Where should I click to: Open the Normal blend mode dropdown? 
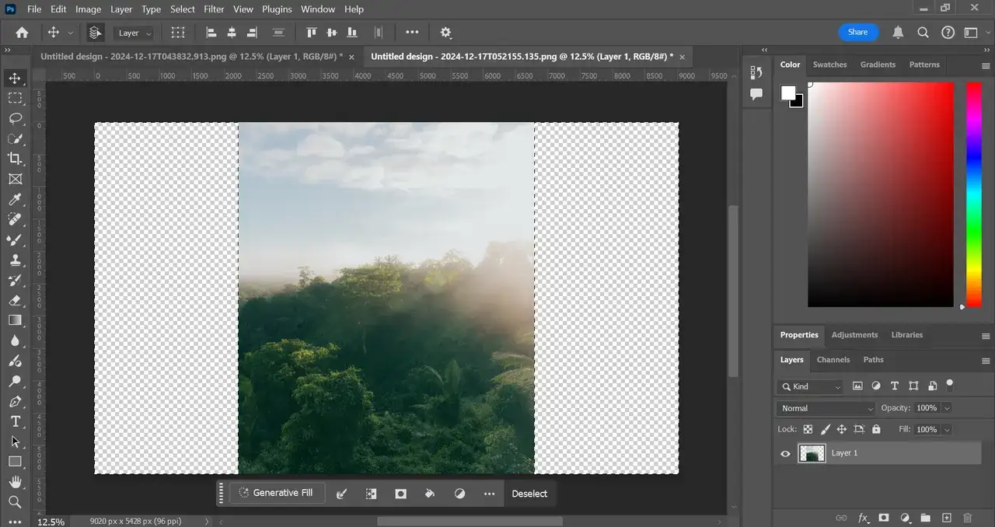click(x=826, y=408)
